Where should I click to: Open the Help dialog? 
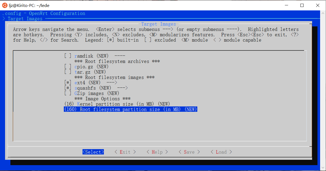coord(157,152)
